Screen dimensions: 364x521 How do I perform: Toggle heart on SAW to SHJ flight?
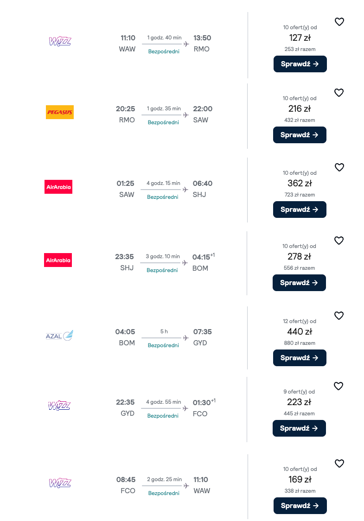339,167
